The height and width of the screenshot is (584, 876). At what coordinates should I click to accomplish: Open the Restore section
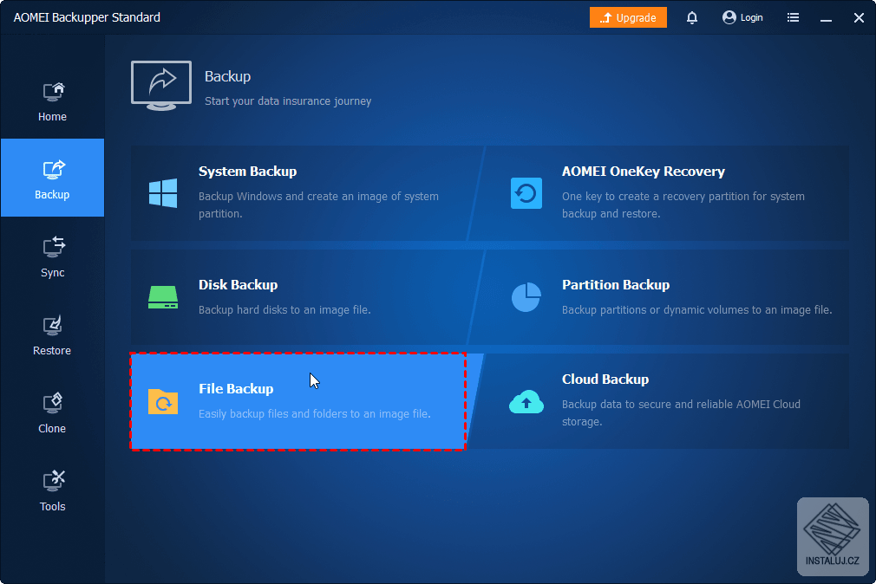click(53, 334)
